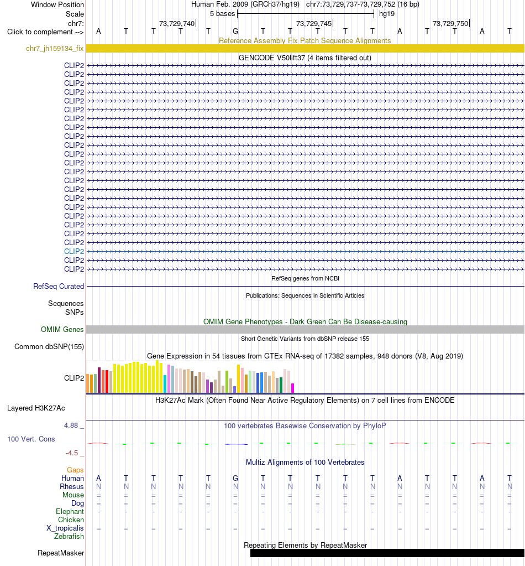This screenshot has height=566, width=525.
Task: Select the 'Scale' label
Action: pos(75,14)
